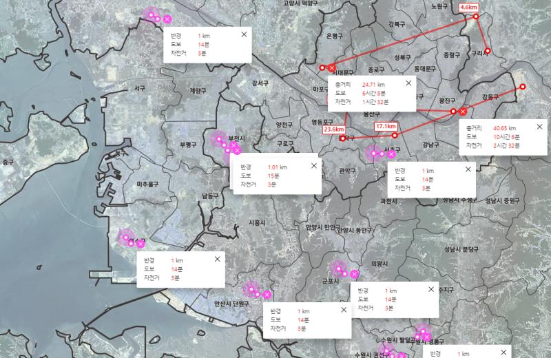The image size is (551, 358).
Task: Close the 40.65 km total distance popup
Action: point(539,127)
